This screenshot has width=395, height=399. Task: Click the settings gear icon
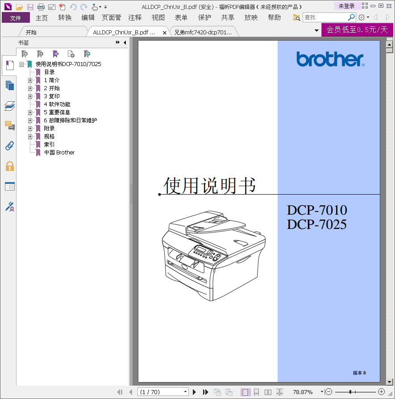tap(362, 17)
